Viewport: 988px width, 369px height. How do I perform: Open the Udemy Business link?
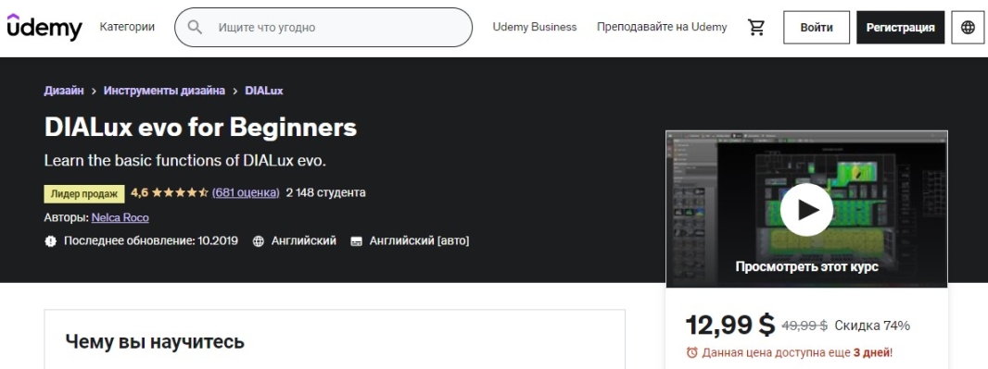pos(535,27)
